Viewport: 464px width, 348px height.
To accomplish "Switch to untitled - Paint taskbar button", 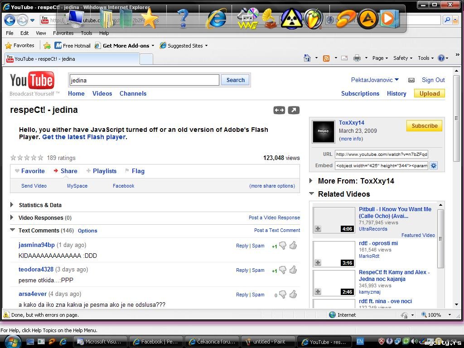I will coord(269,342).
